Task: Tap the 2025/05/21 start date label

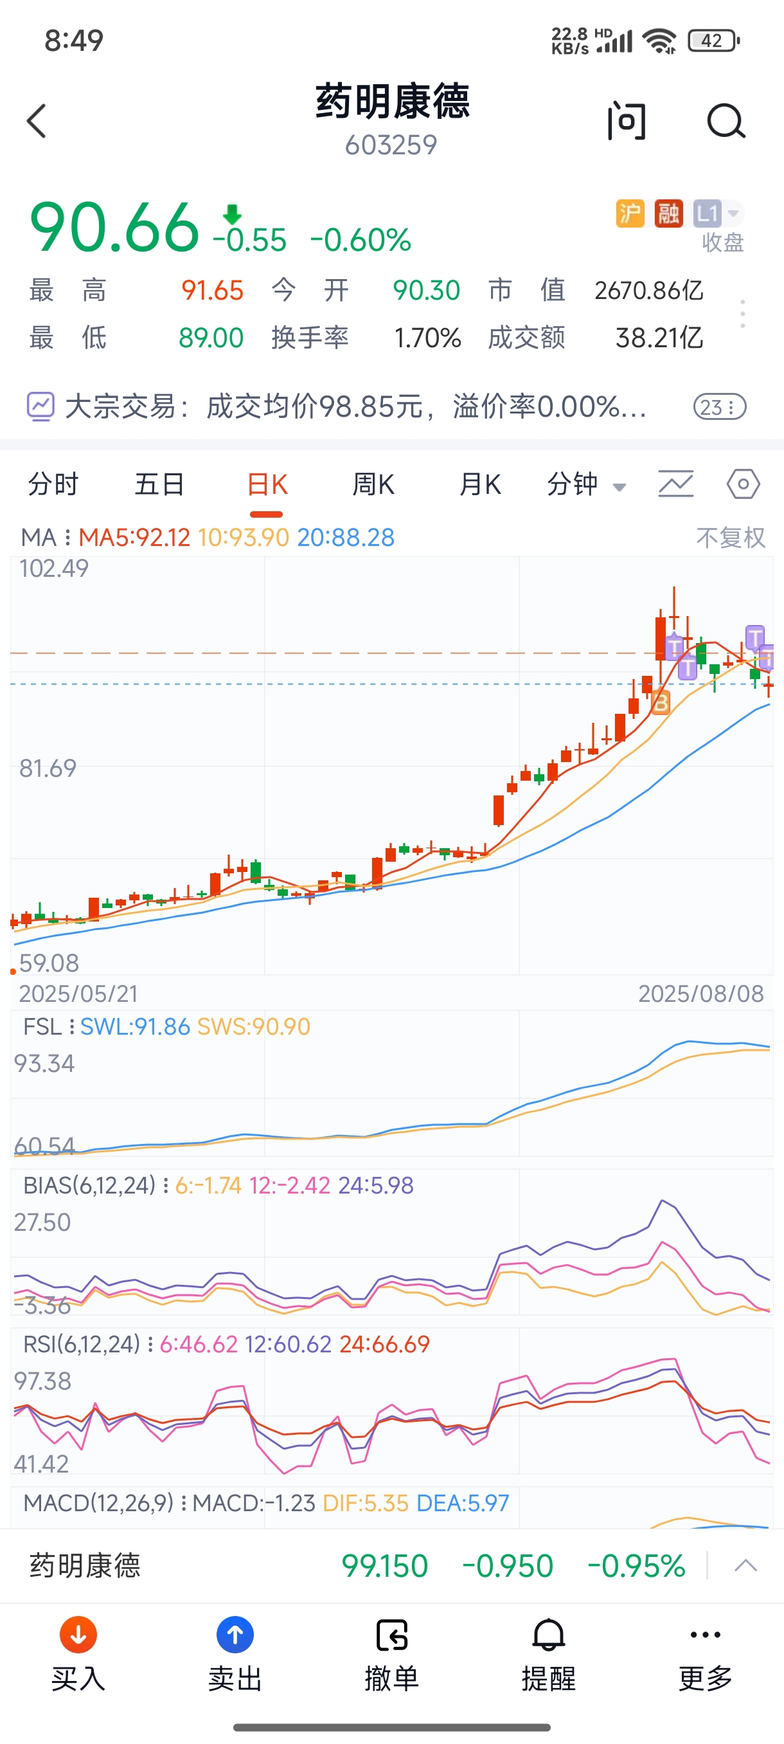Action: [x=78, y=994]
